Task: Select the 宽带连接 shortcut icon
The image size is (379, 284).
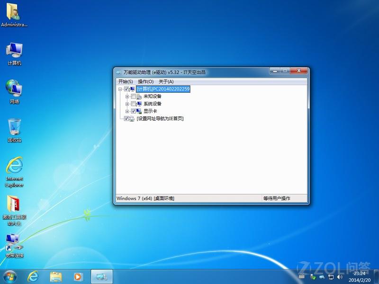Action: (14, 246)
